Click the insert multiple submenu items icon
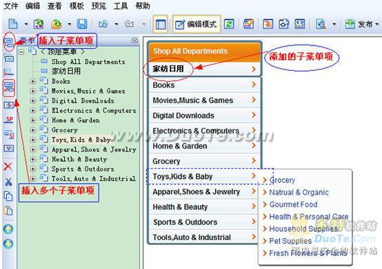 coord(9,88)
